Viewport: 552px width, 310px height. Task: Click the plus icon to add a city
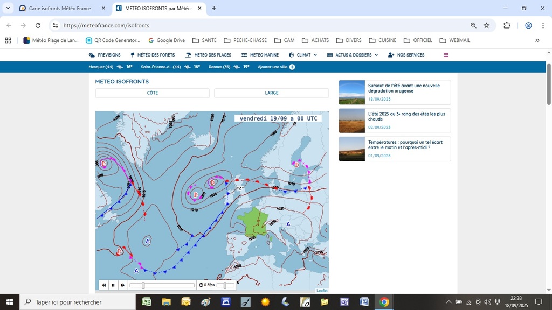coord(292,67)
